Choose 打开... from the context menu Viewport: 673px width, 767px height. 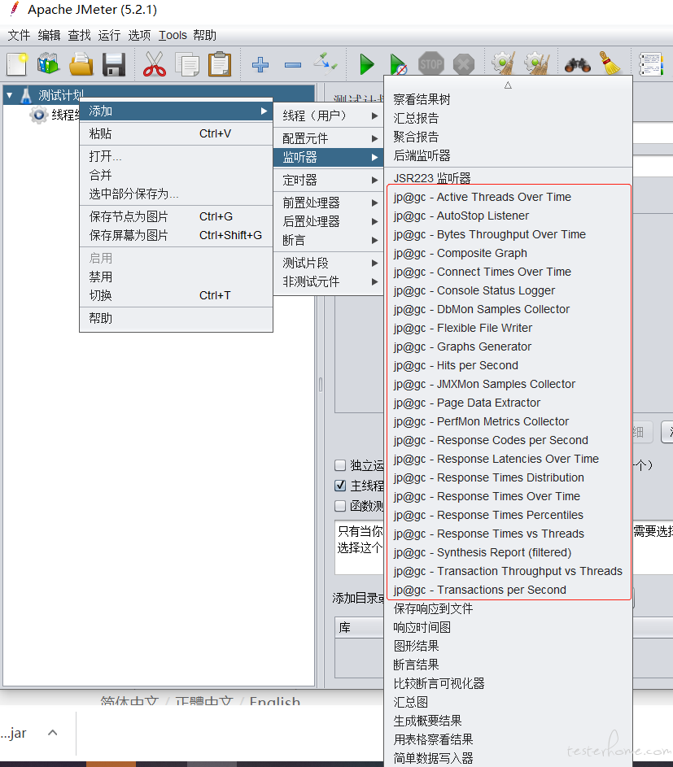(177, 156)
